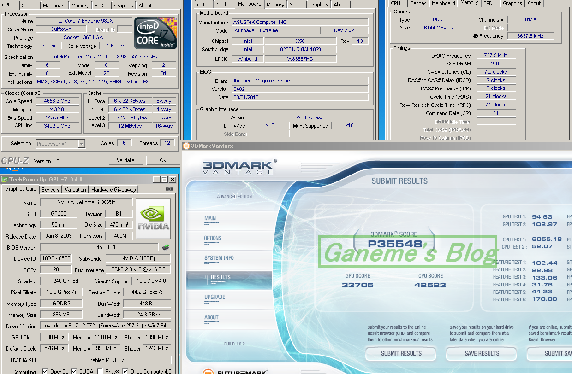Viewport: 572px width, 374px height.
Task: Click the 3DMark Vantage logo
Action: [239, 166]
